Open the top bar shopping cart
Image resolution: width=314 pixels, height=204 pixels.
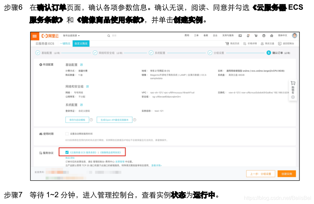256,36
